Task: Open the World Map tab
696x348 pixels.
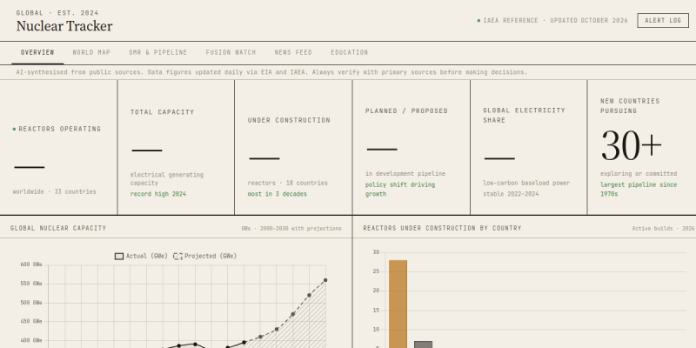Action: (x=91, y=52)
